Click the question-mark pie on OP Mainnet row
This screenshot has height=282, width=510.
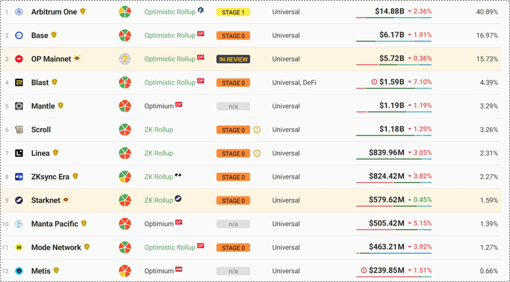coord(125,59)
